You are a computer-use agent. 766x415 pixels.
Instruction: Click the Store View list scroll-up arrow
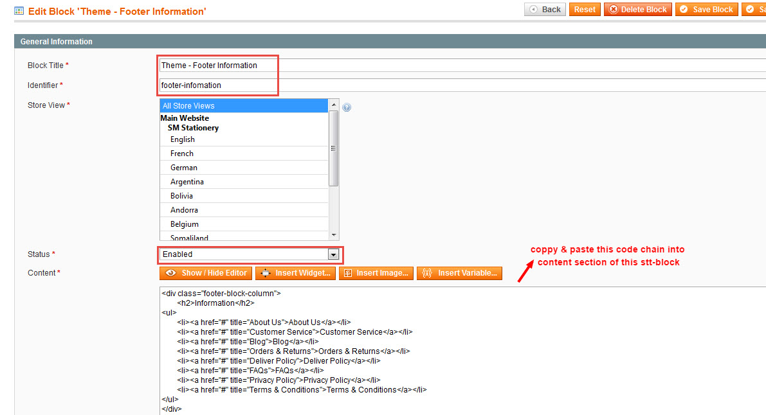(334, 105)
